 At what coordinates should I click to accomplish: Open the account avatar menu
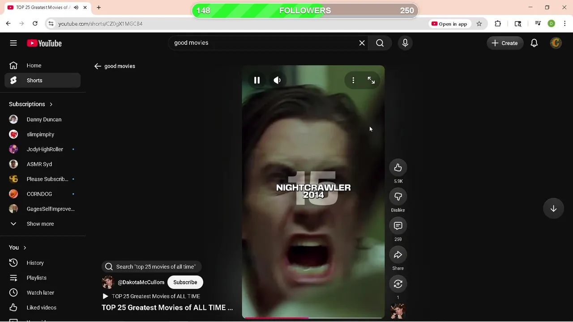(x=556, y=43)
